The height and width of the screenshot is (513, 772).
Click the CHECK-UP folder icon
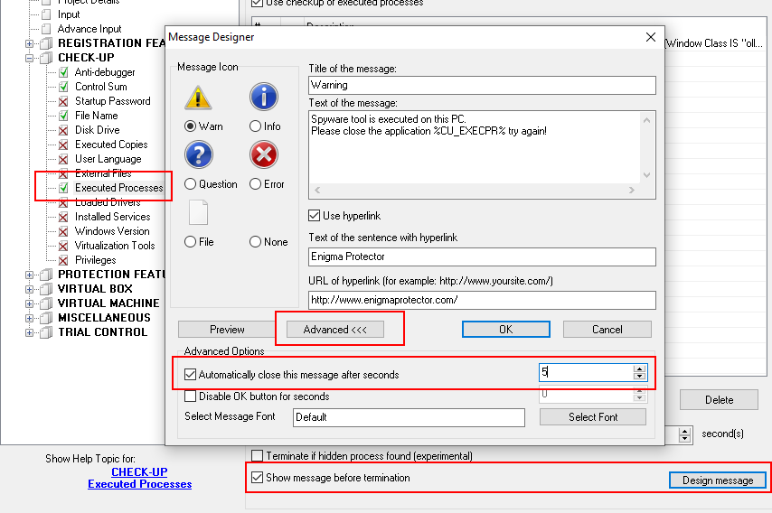click(46, 58)
